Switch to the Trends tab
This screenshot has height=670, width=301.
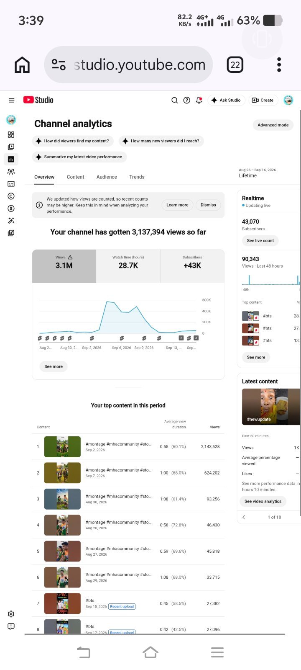[137, 177]
